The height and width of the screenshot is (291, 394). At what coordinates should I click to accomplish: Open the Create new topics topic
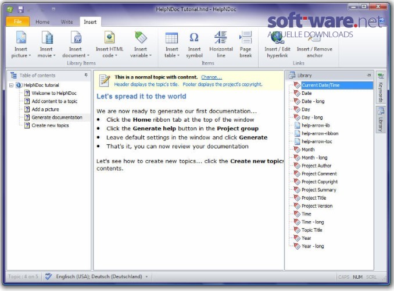point(50,125)
